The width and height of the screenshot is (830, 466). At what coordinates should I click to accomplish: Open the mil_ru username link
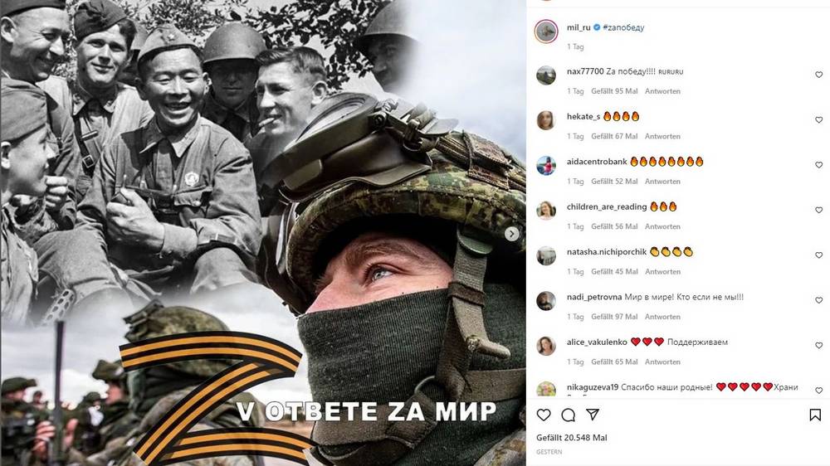click(x=579, y=27)
